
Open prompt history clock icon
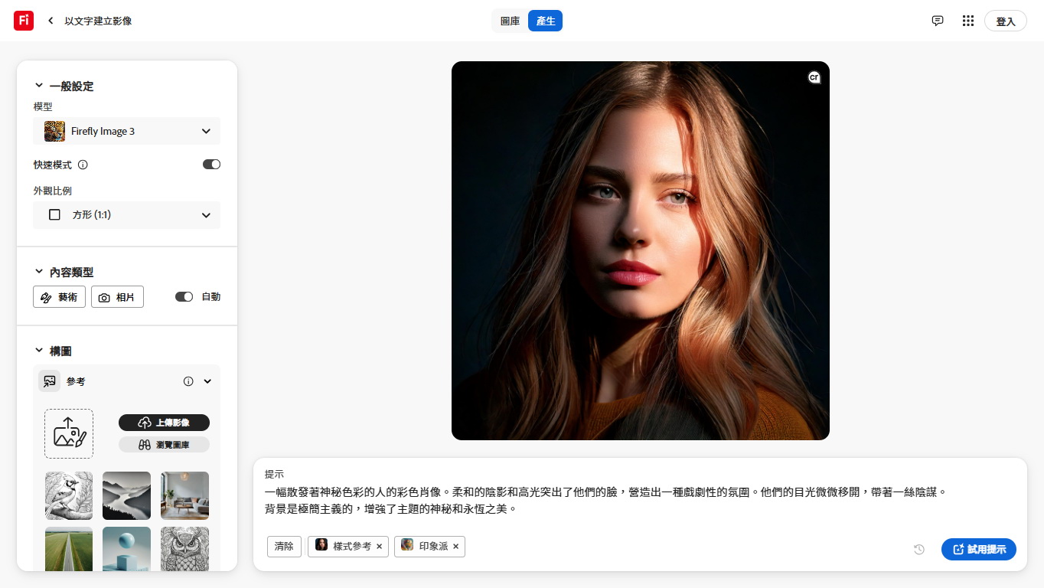point(919,549)
